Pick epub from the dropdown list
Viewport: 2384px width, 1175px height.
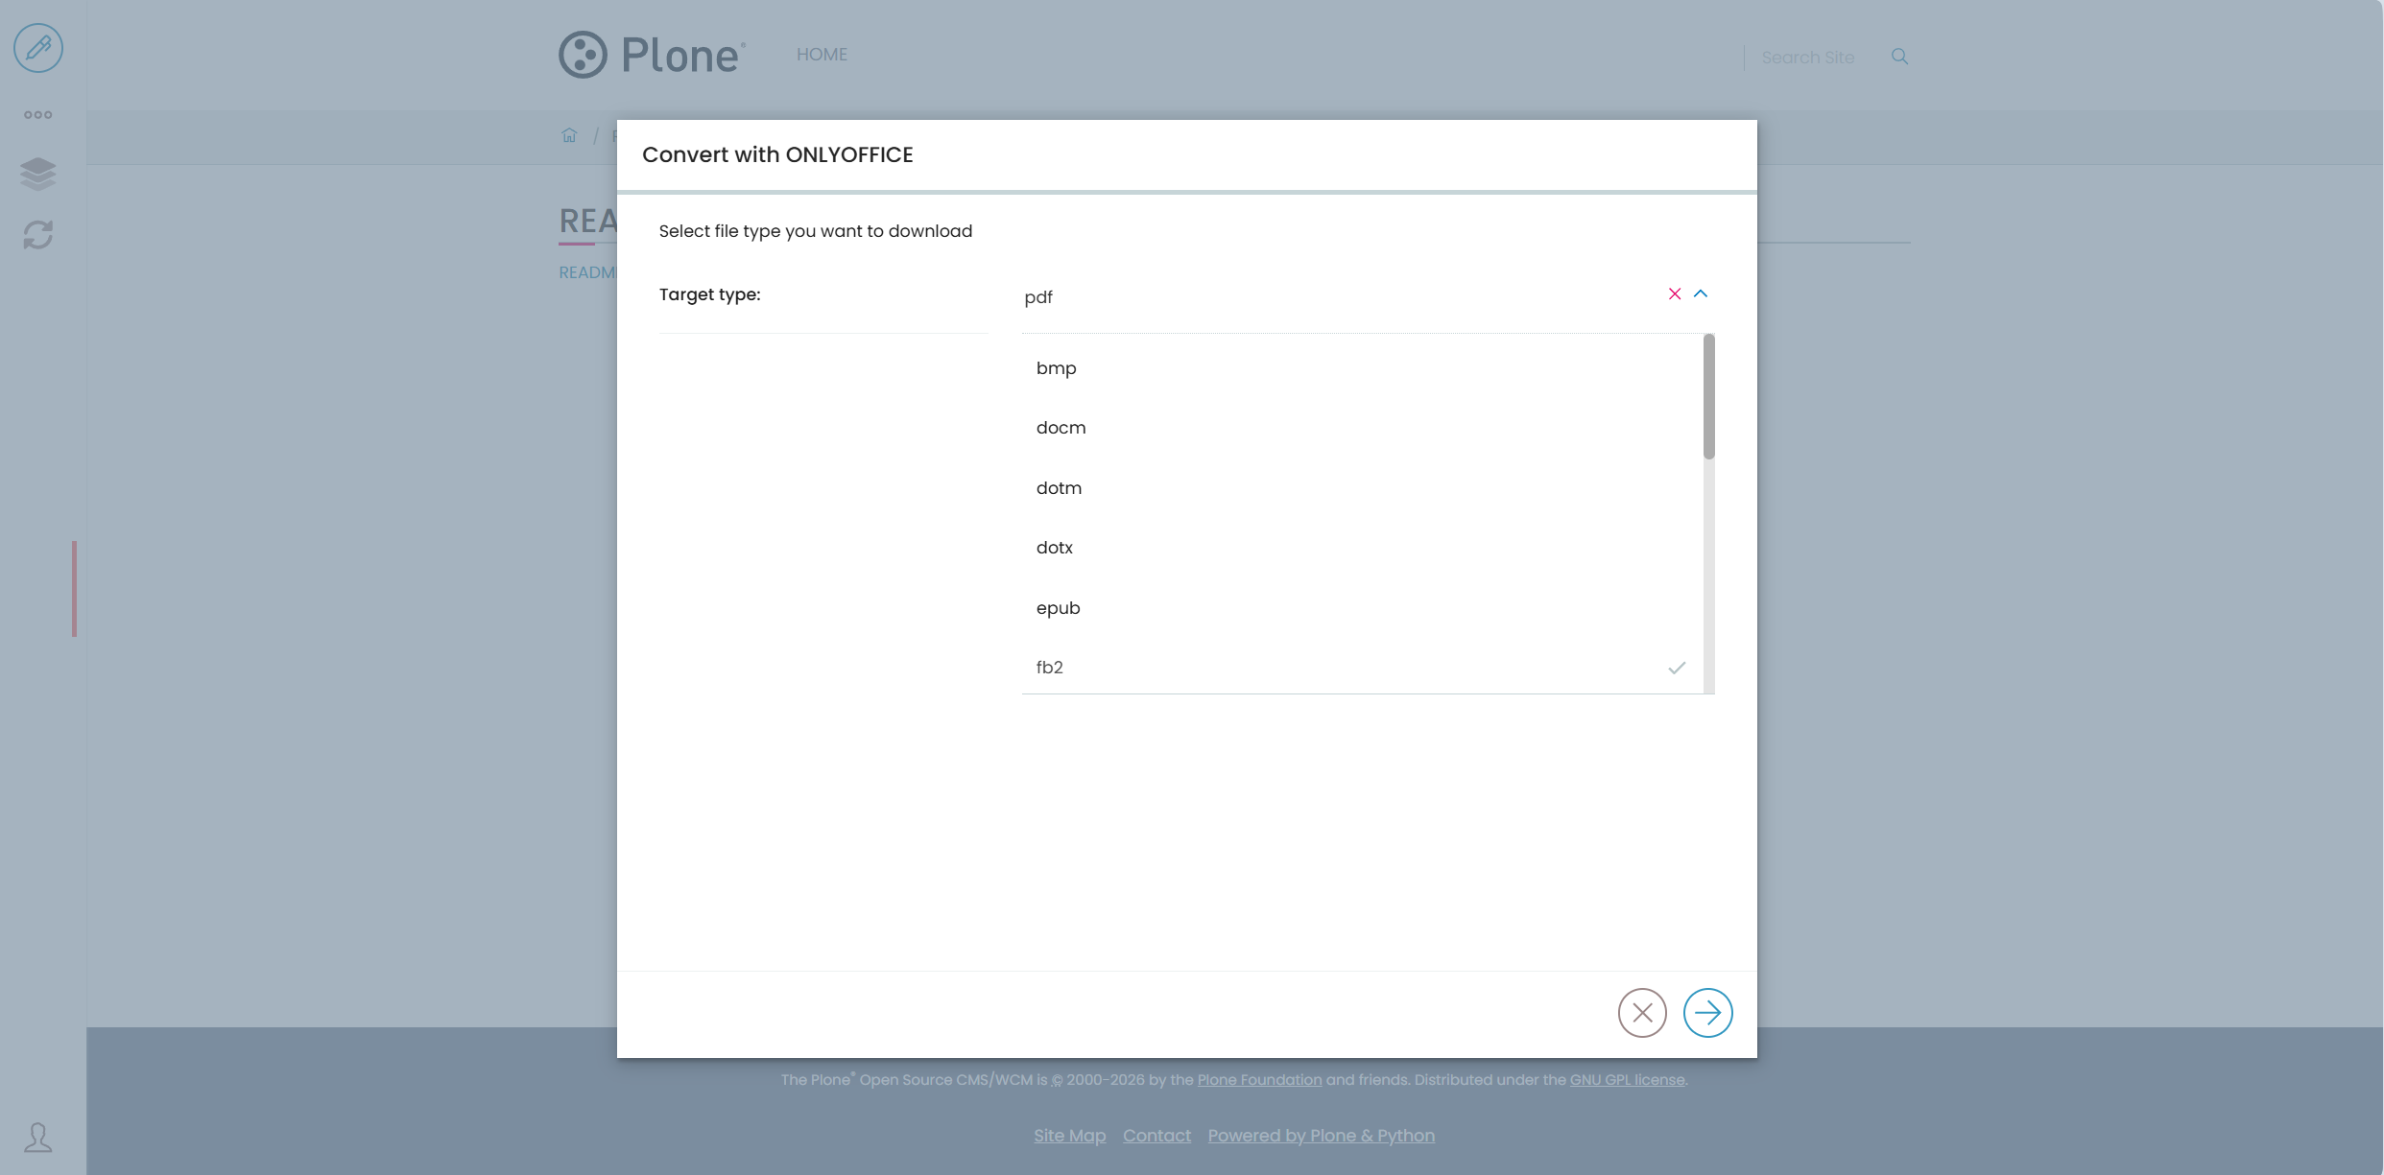coord(1363,608)
